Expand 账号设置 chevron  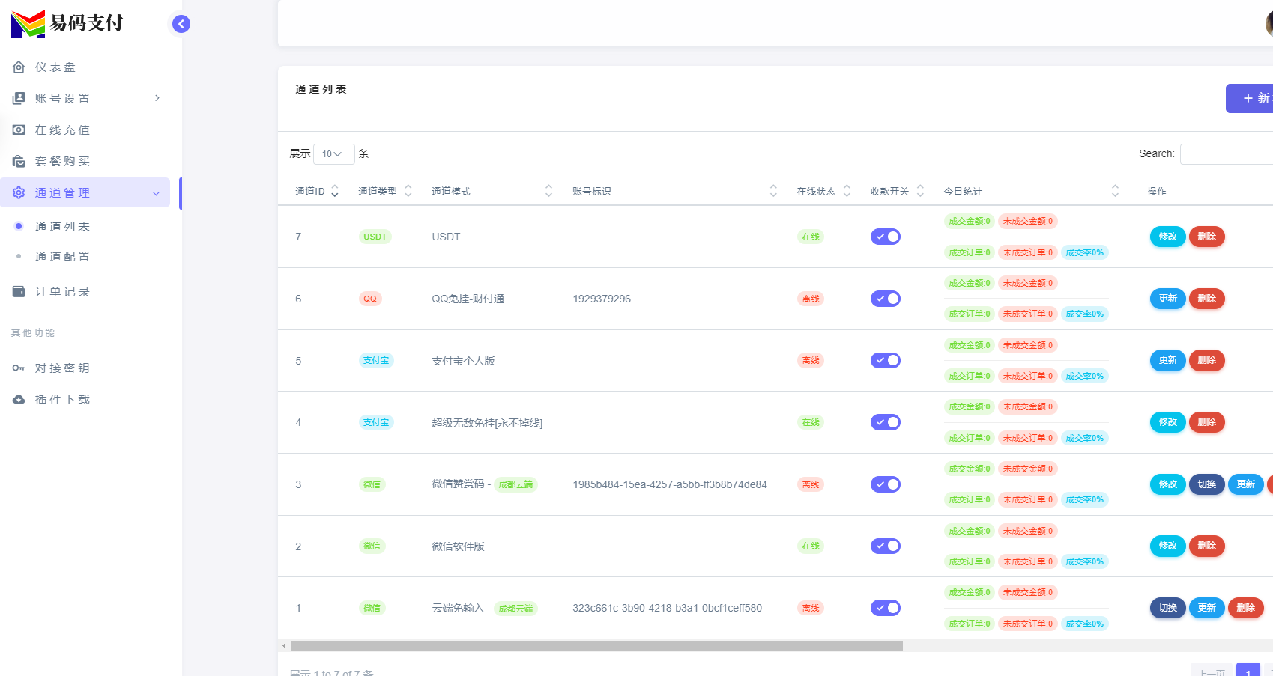[157, 98]
